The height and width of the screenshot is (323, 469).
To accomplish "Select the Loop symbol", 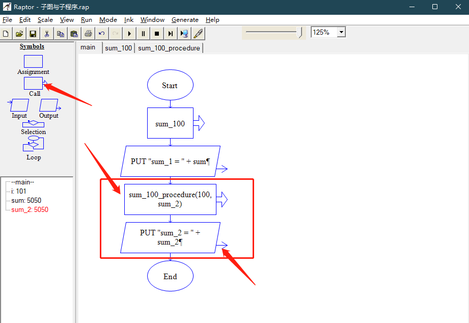I will pos(33,144).
